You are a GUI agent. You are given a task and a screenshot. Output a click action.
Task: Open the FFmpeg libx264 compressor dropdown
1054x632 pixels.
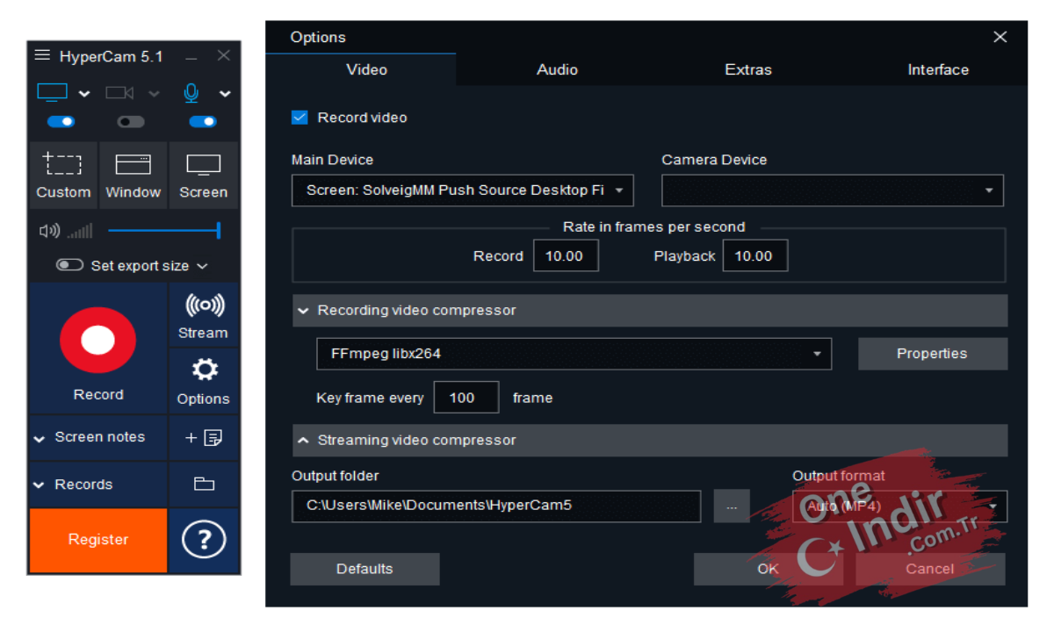click(x=574, y=354)
